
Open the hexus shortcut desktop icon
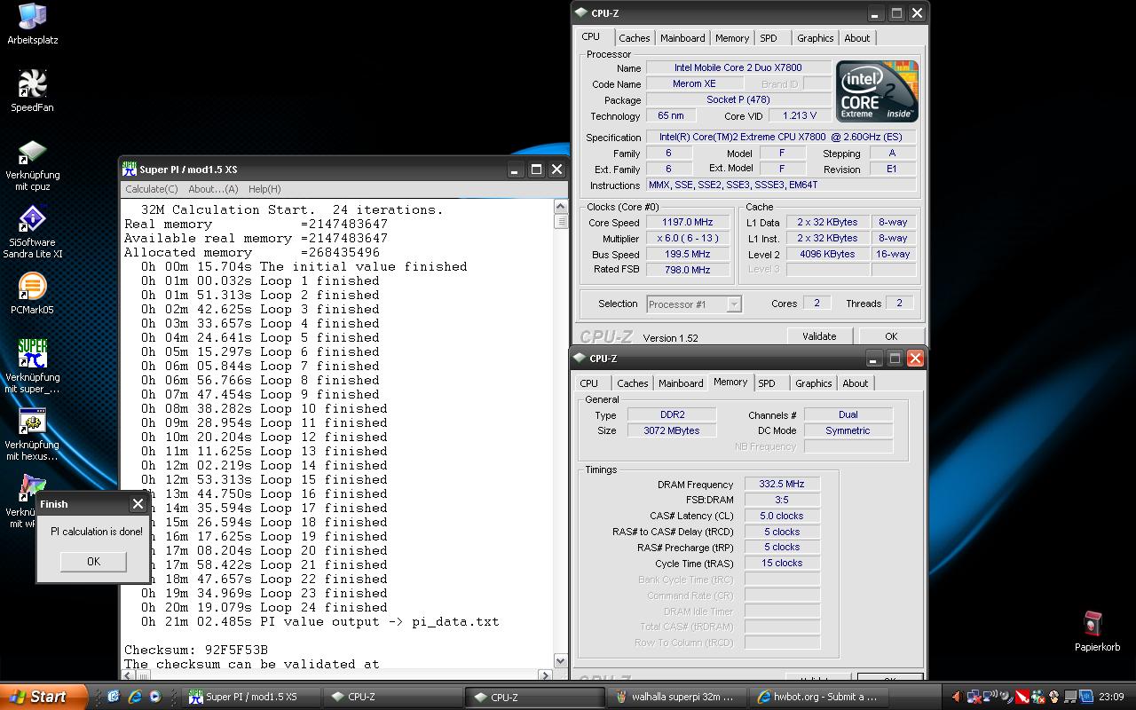coord(33,434)
